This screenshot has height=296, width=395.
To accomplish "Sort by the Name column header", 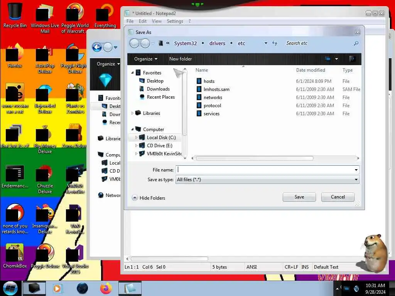I will [202, 70].
